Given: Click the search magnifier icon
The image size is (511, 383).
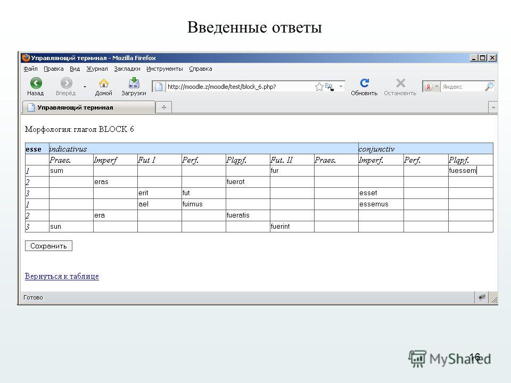Looking at the screenshot, I should (x=489, y=87).
